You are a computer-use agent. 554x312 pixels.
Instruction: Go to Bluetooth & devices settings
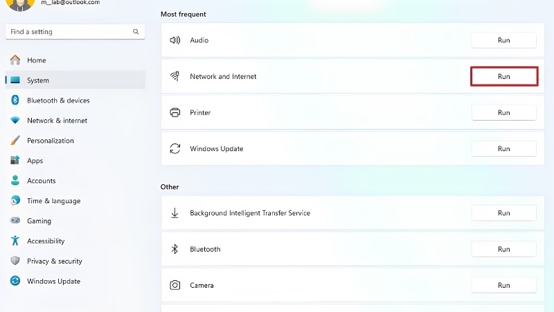75,101
